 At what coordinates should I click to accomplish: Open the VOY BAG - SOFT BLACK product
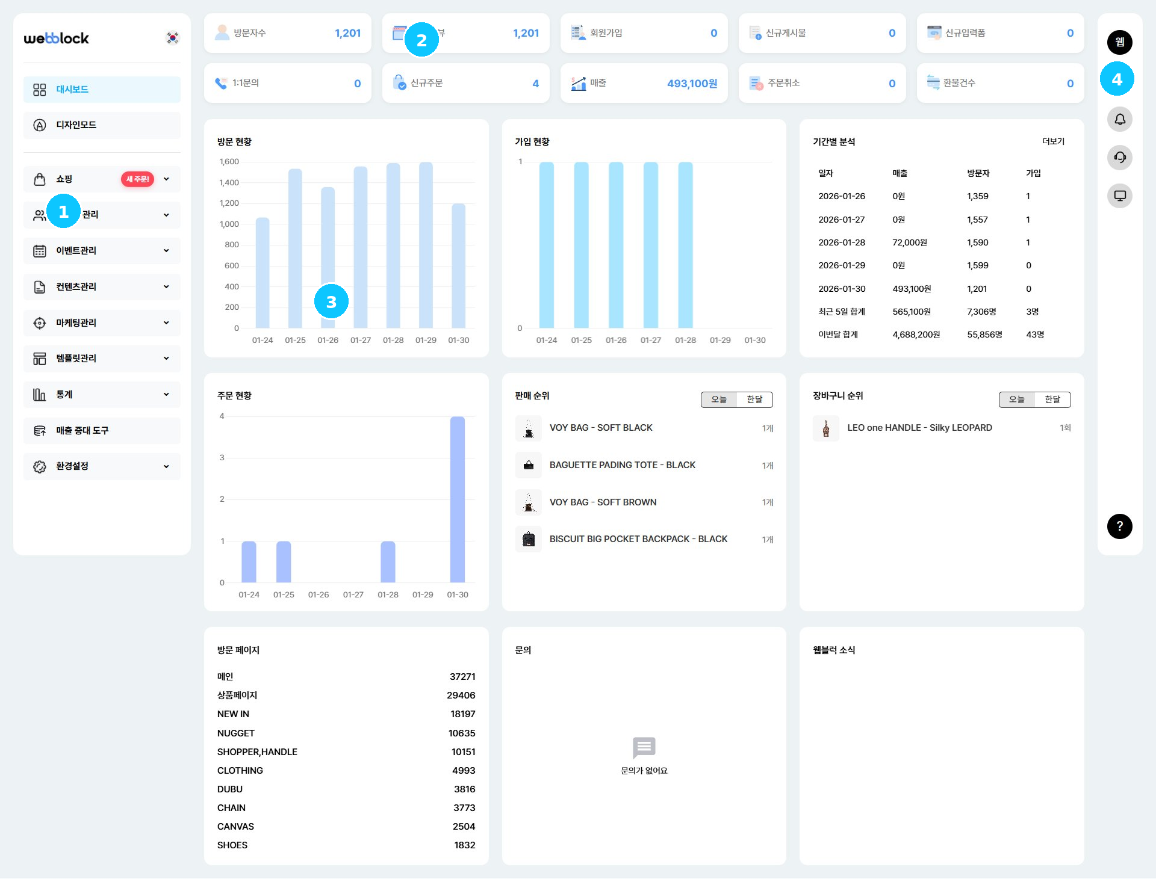tap(600, 428)
